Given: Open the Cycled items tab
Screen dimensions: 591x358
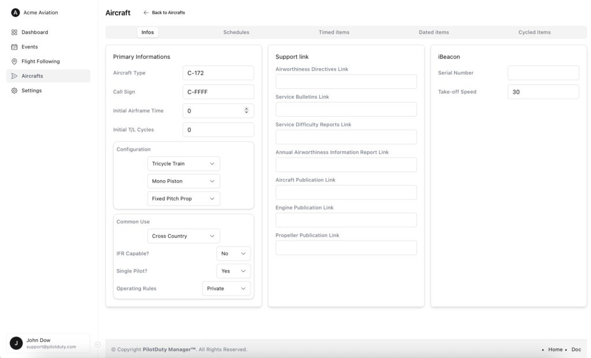Looking at the screenshot, I should tap(534, 32).
